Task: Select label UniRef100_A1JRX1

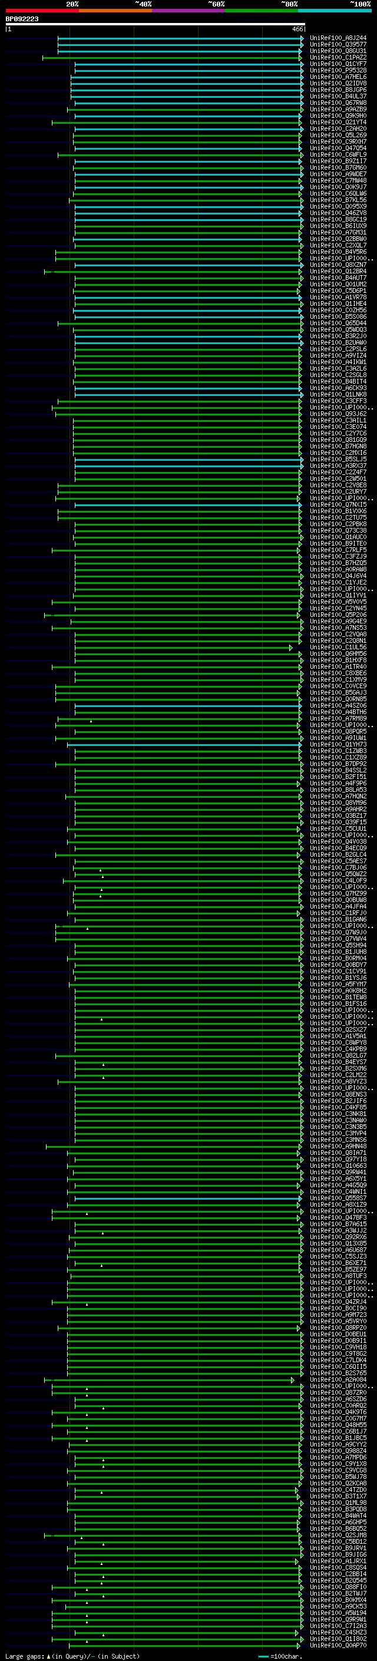Action: pos(338,1560)
